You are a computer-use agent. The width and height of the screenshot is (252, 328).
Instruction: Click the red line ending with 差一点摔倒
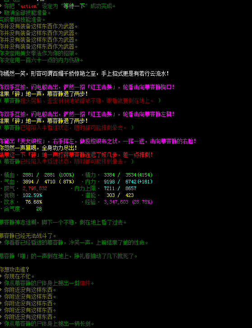[x=76, y=155]
